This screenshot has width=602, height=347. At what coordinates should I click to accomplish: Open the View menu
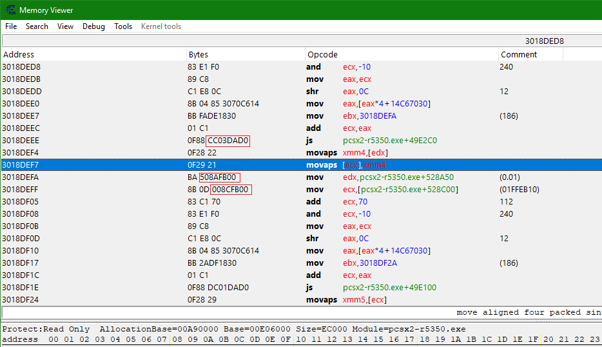(x=65, y=26)
